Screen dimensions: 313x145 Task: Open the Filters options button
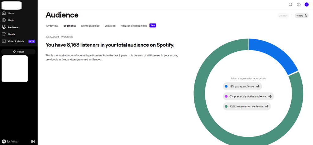click(x=301, y=16)
